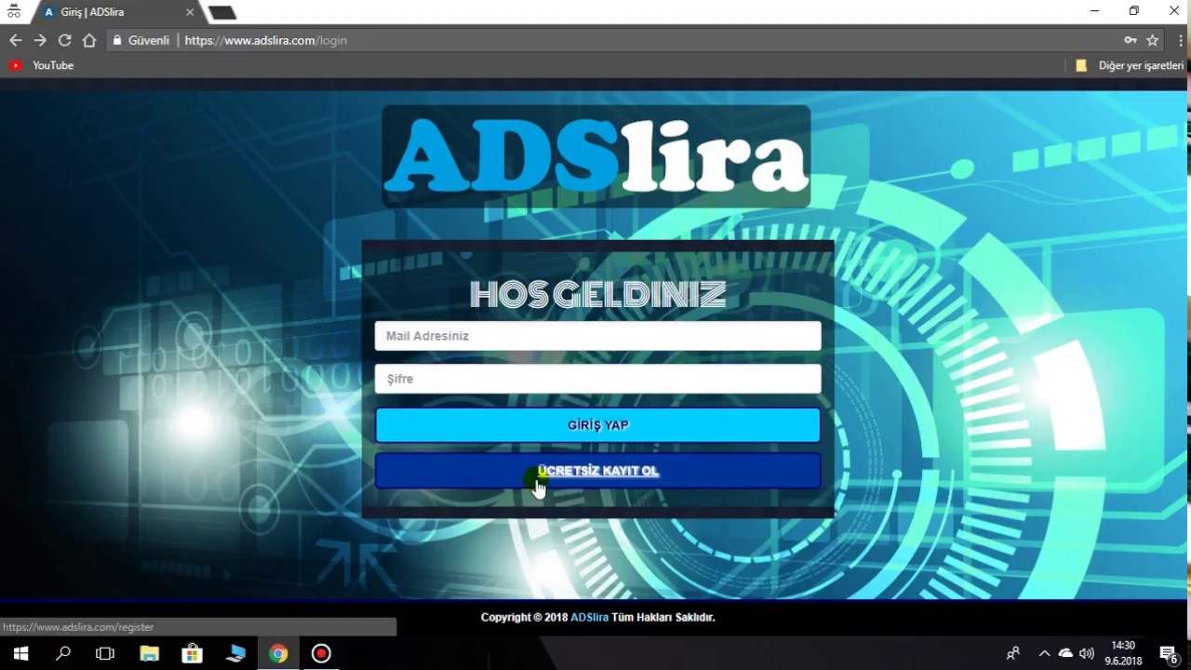
Task: Focus the Mail Adresiniz field
Action: [597, 336]
